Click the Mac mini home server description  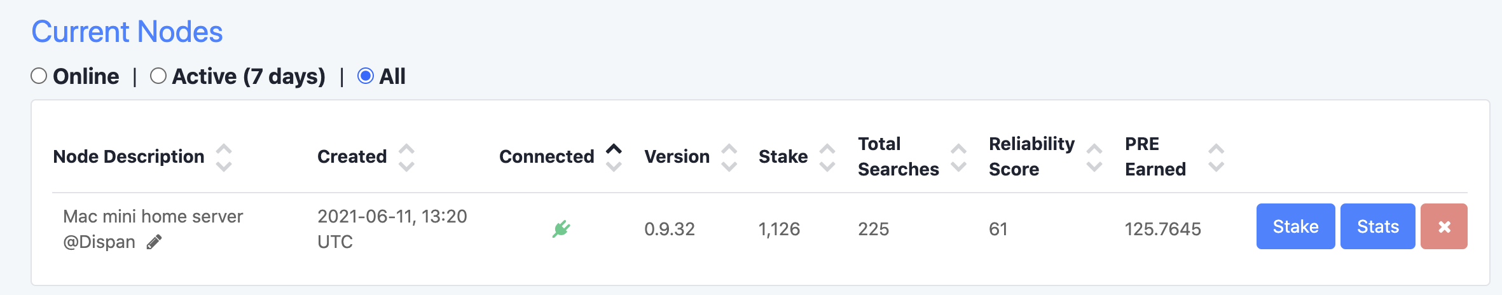[153, 216]
